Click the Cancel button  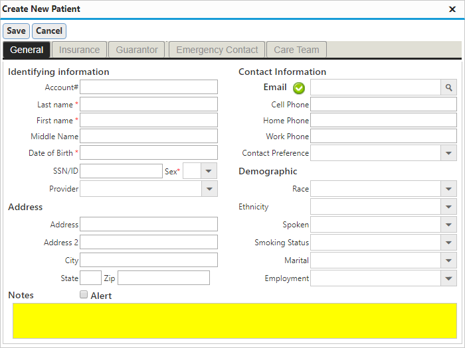pyautogui.click(x=49, y=31)
